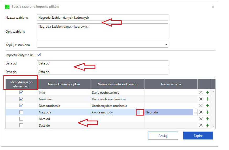Open ellipsis picker for Nagroda wzorzec

coord(195,112)
